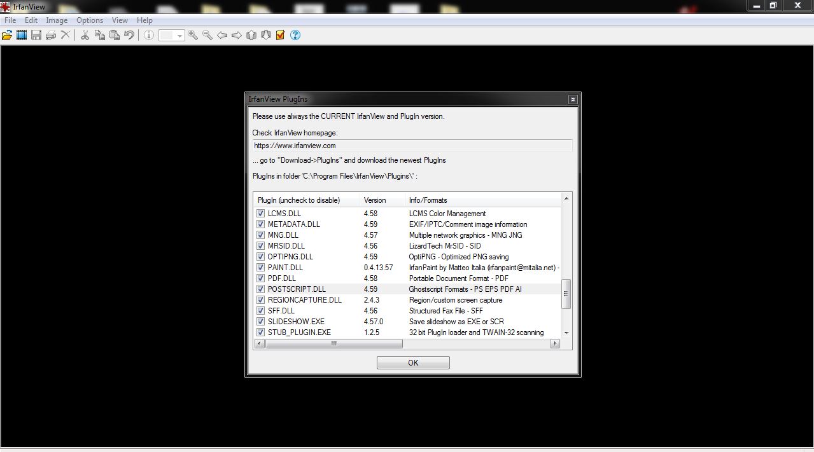Click the Save floppy disk icon
Image resolution: width=814 pixels, height=452 pixels.
(36, 36)
